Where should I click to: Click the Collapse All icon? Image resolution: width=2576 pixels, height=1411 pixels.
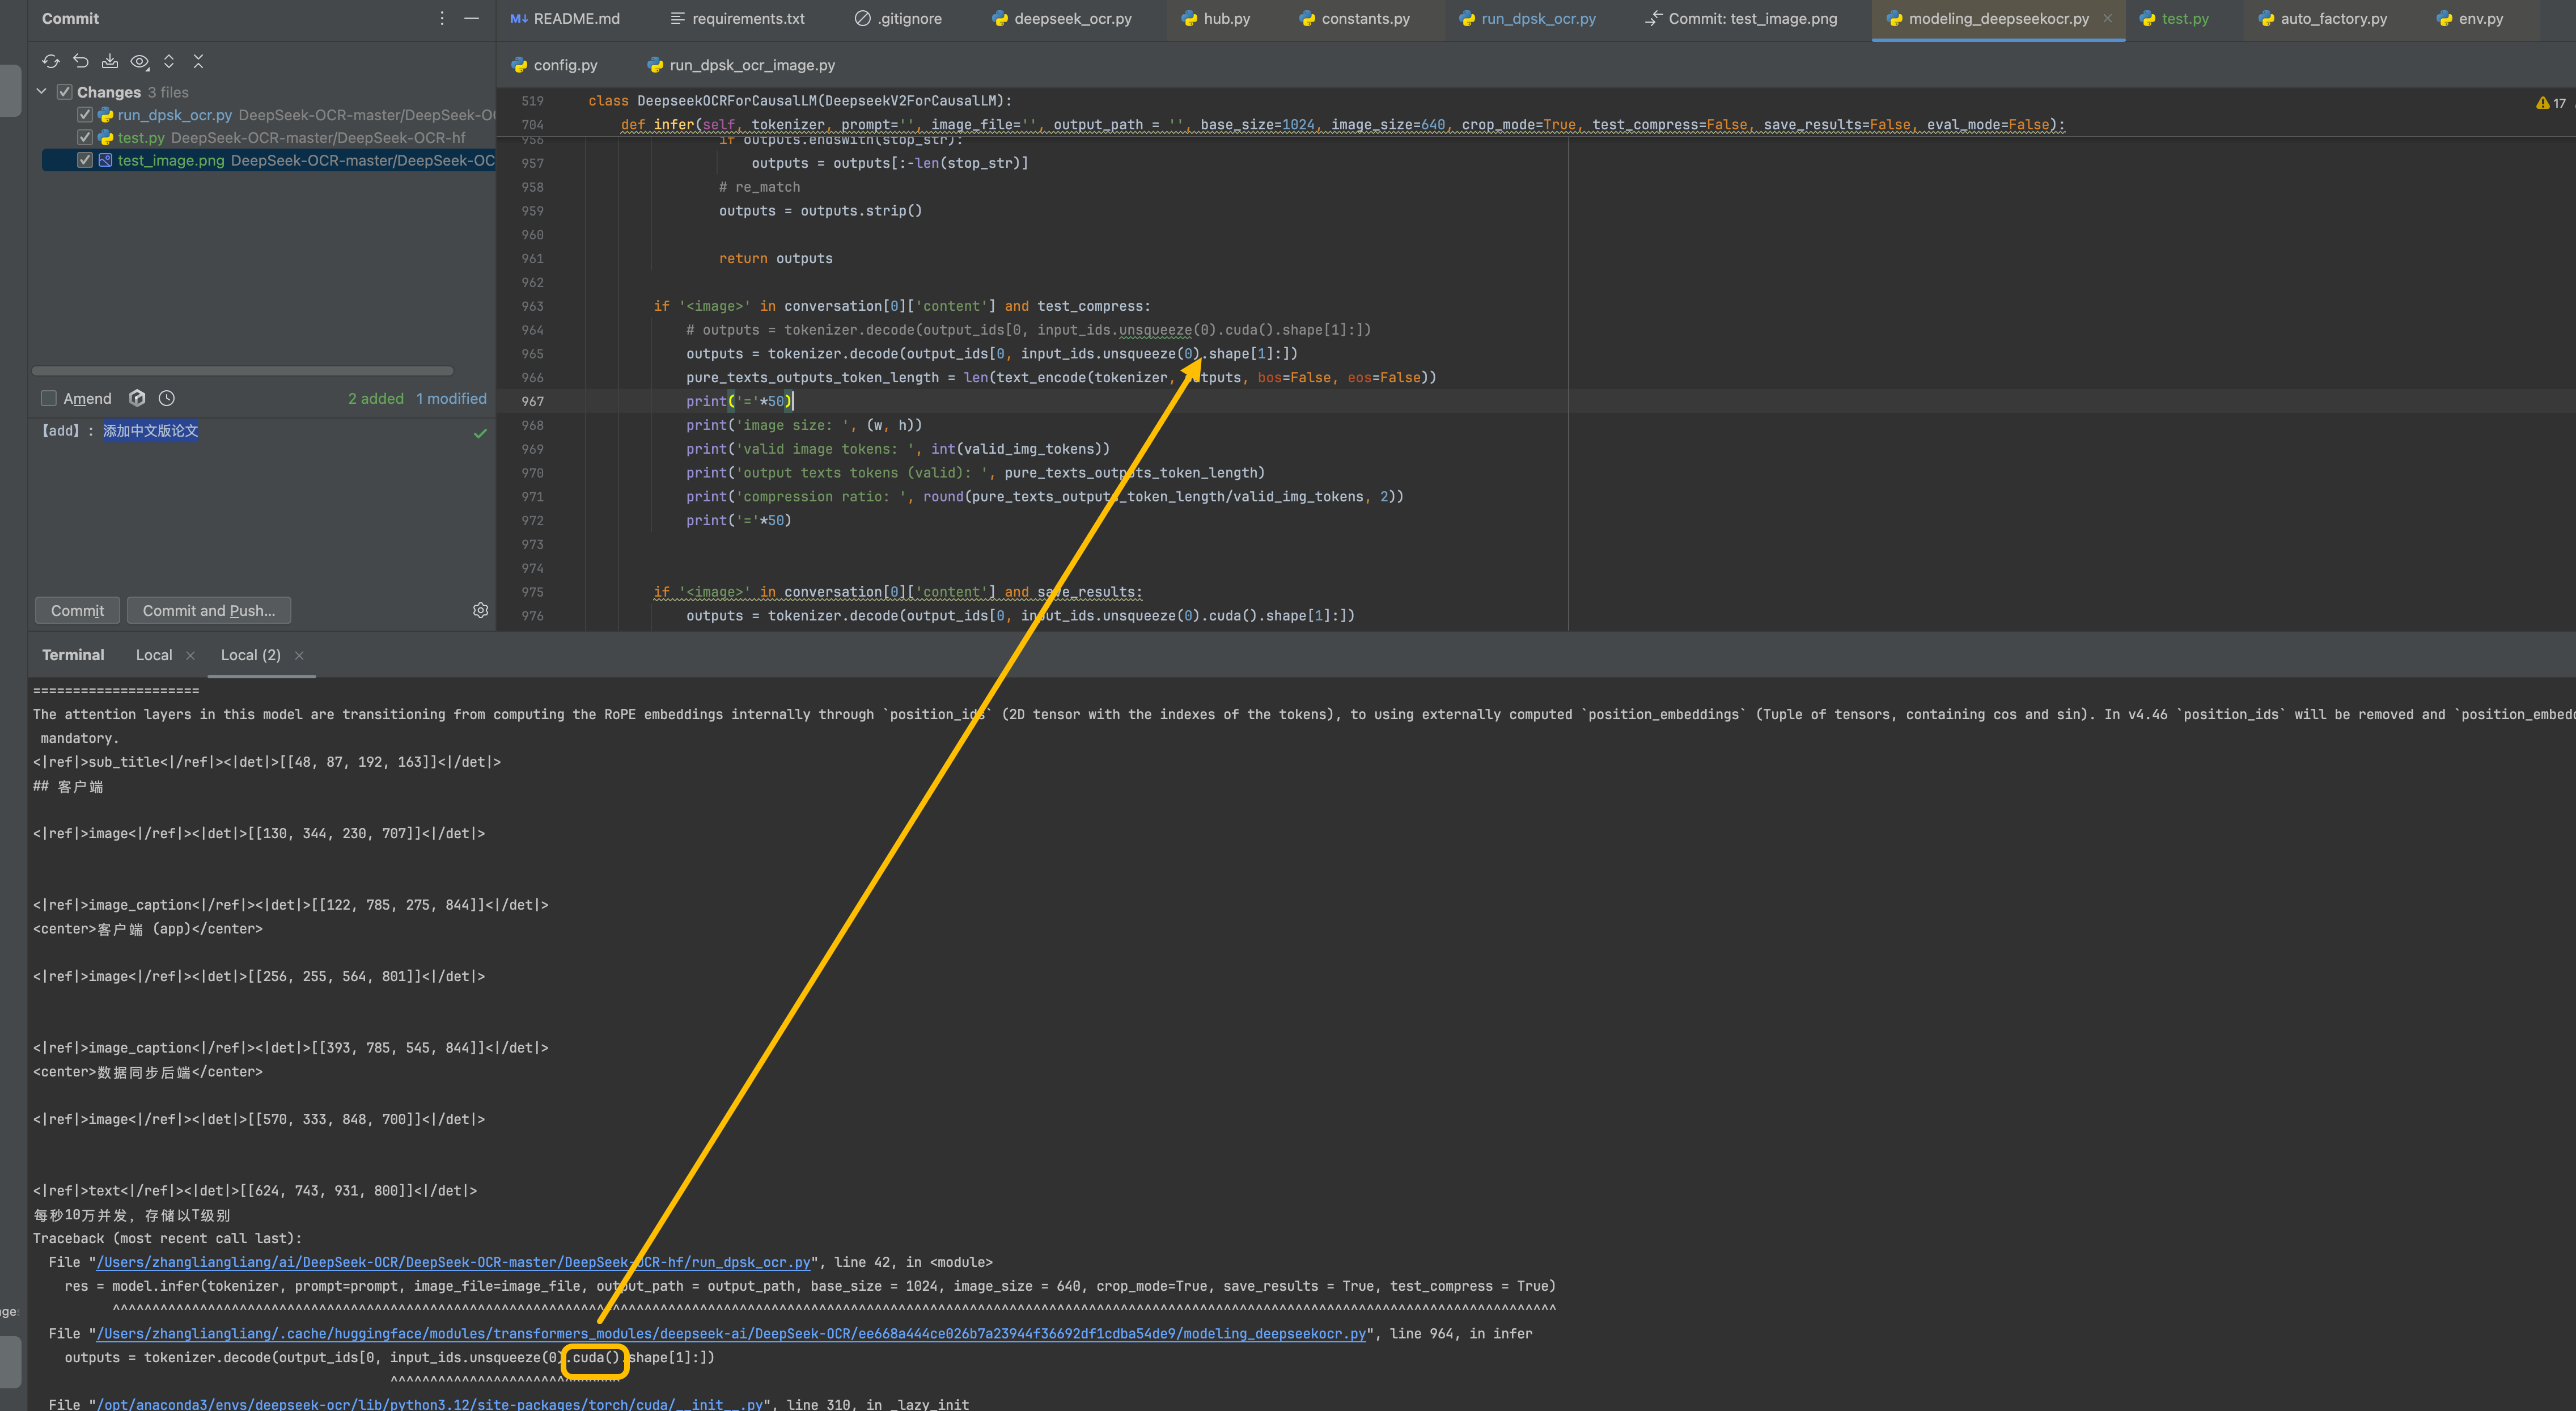(198, 61)
